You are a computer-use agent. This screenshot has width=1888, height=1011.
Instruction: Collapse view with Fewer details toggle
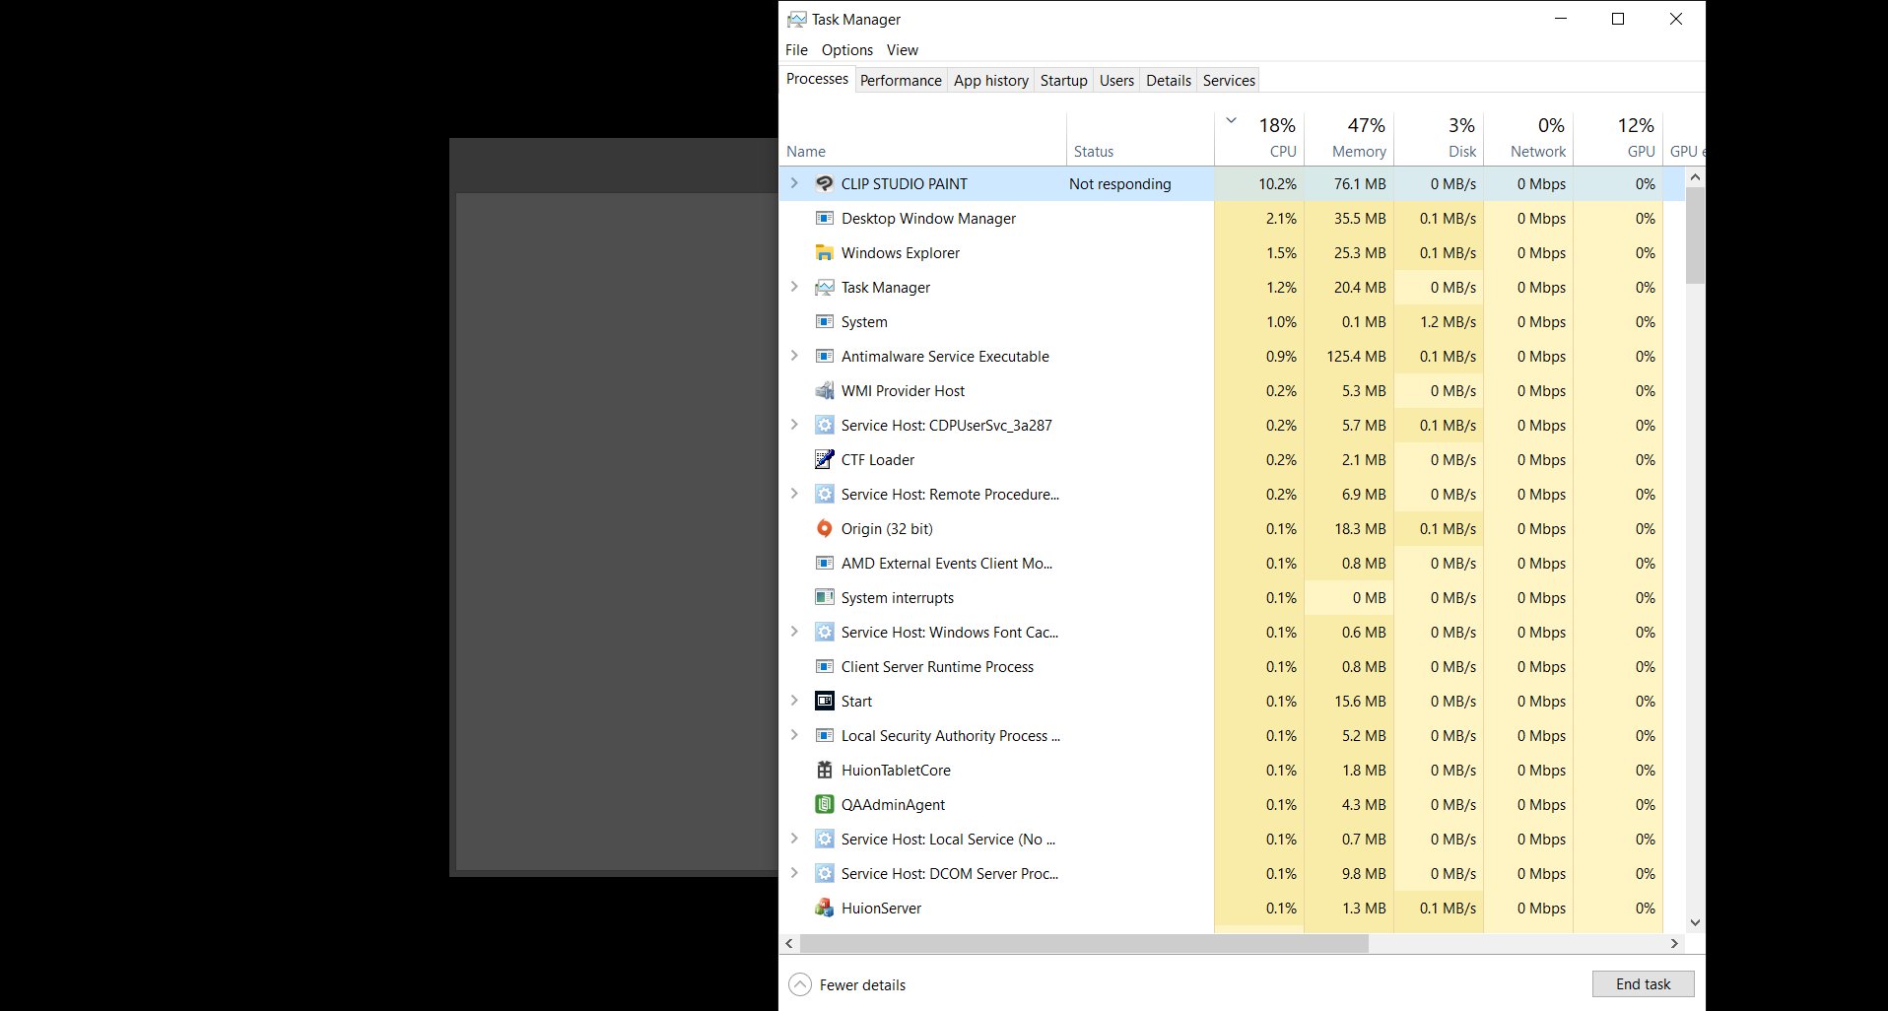tap(847, 984)
